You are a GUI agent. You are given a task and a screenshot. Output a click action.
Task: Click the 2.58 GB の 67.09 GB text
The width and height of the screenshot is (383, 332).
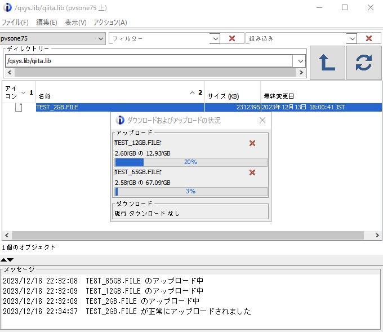click(x=142, y=183)
